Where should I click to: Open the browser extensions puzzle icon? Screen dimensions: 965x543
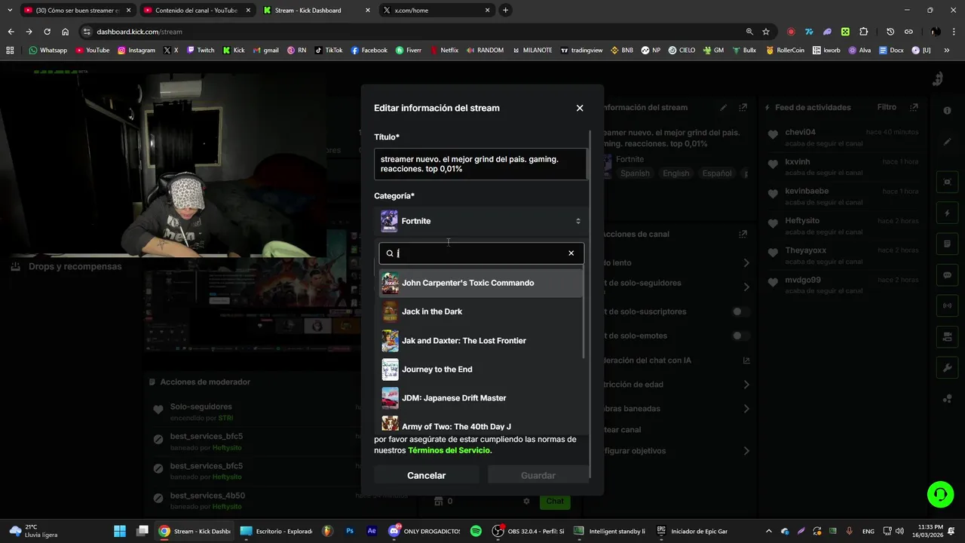864,32
